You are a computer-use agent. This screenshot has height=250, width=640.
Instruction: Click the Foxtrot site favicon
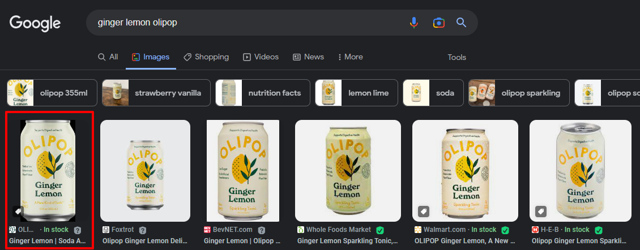tap(105, 230)
